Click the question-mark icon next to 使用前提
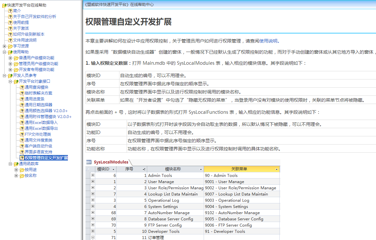Image resolution: width=376 pixels, height=240 pixels. [10, 23]
